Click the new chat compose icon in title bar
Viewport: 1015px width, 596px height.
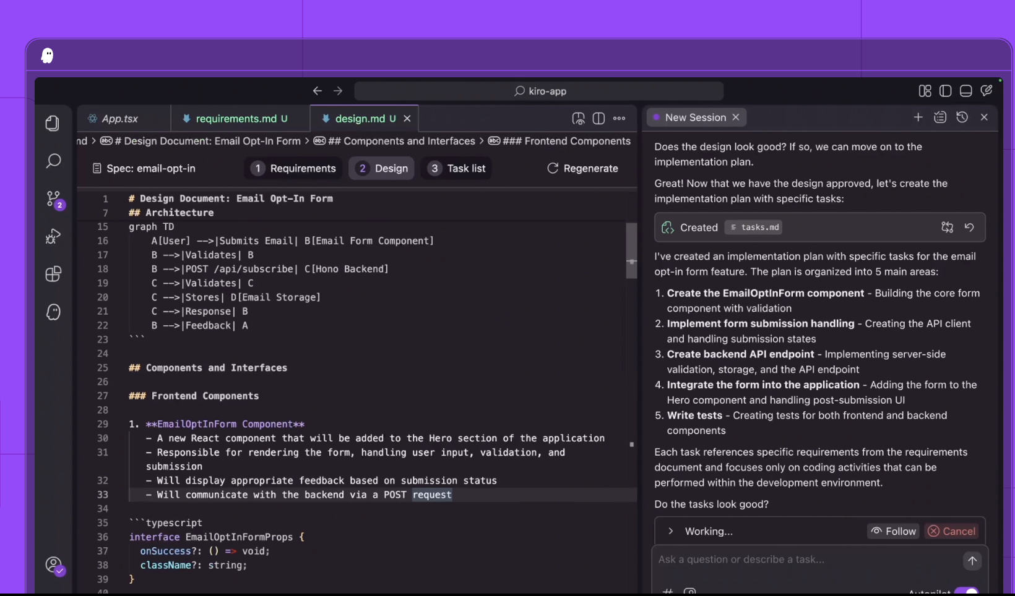tap(987, 90)
